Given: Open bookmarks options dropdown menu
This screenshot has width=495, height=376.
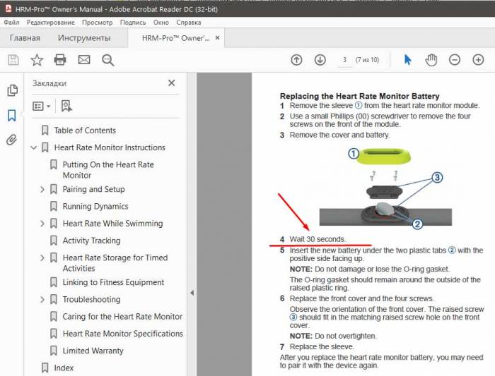Looking at the screenshot, I should 41,106.
